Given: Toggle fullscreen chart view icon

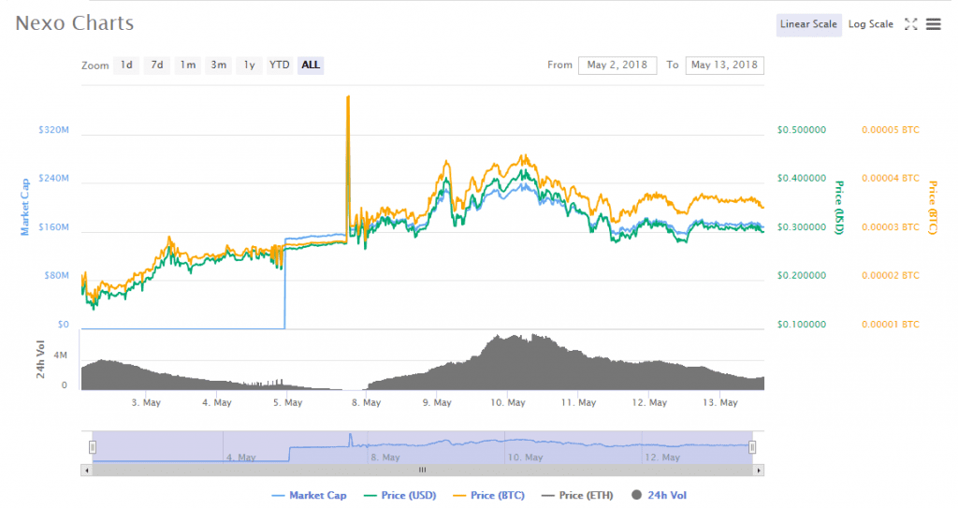Looking at the screenshot, I should pos(911,24).
